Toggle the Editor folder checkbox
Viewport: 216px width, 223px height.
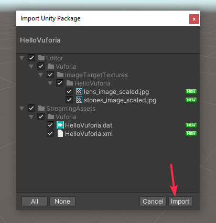(31, 58)
